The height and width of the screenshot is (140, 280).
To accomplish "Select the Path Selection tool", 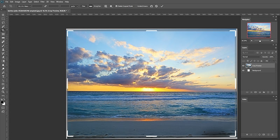I will pos(3,80).
